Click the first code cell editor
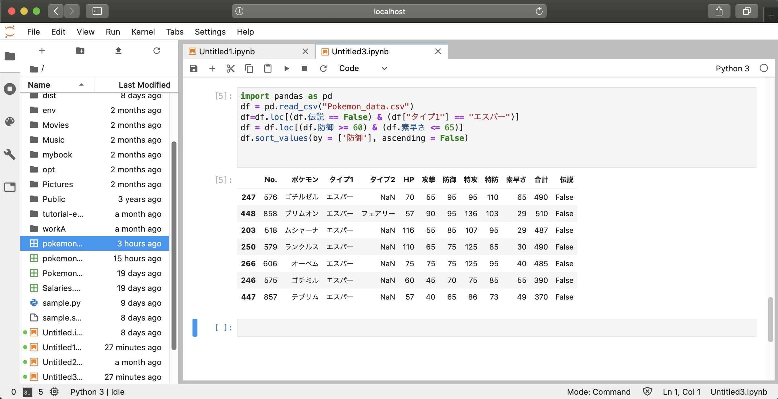Screen dimensions: 778x399 tap(496, 127)
